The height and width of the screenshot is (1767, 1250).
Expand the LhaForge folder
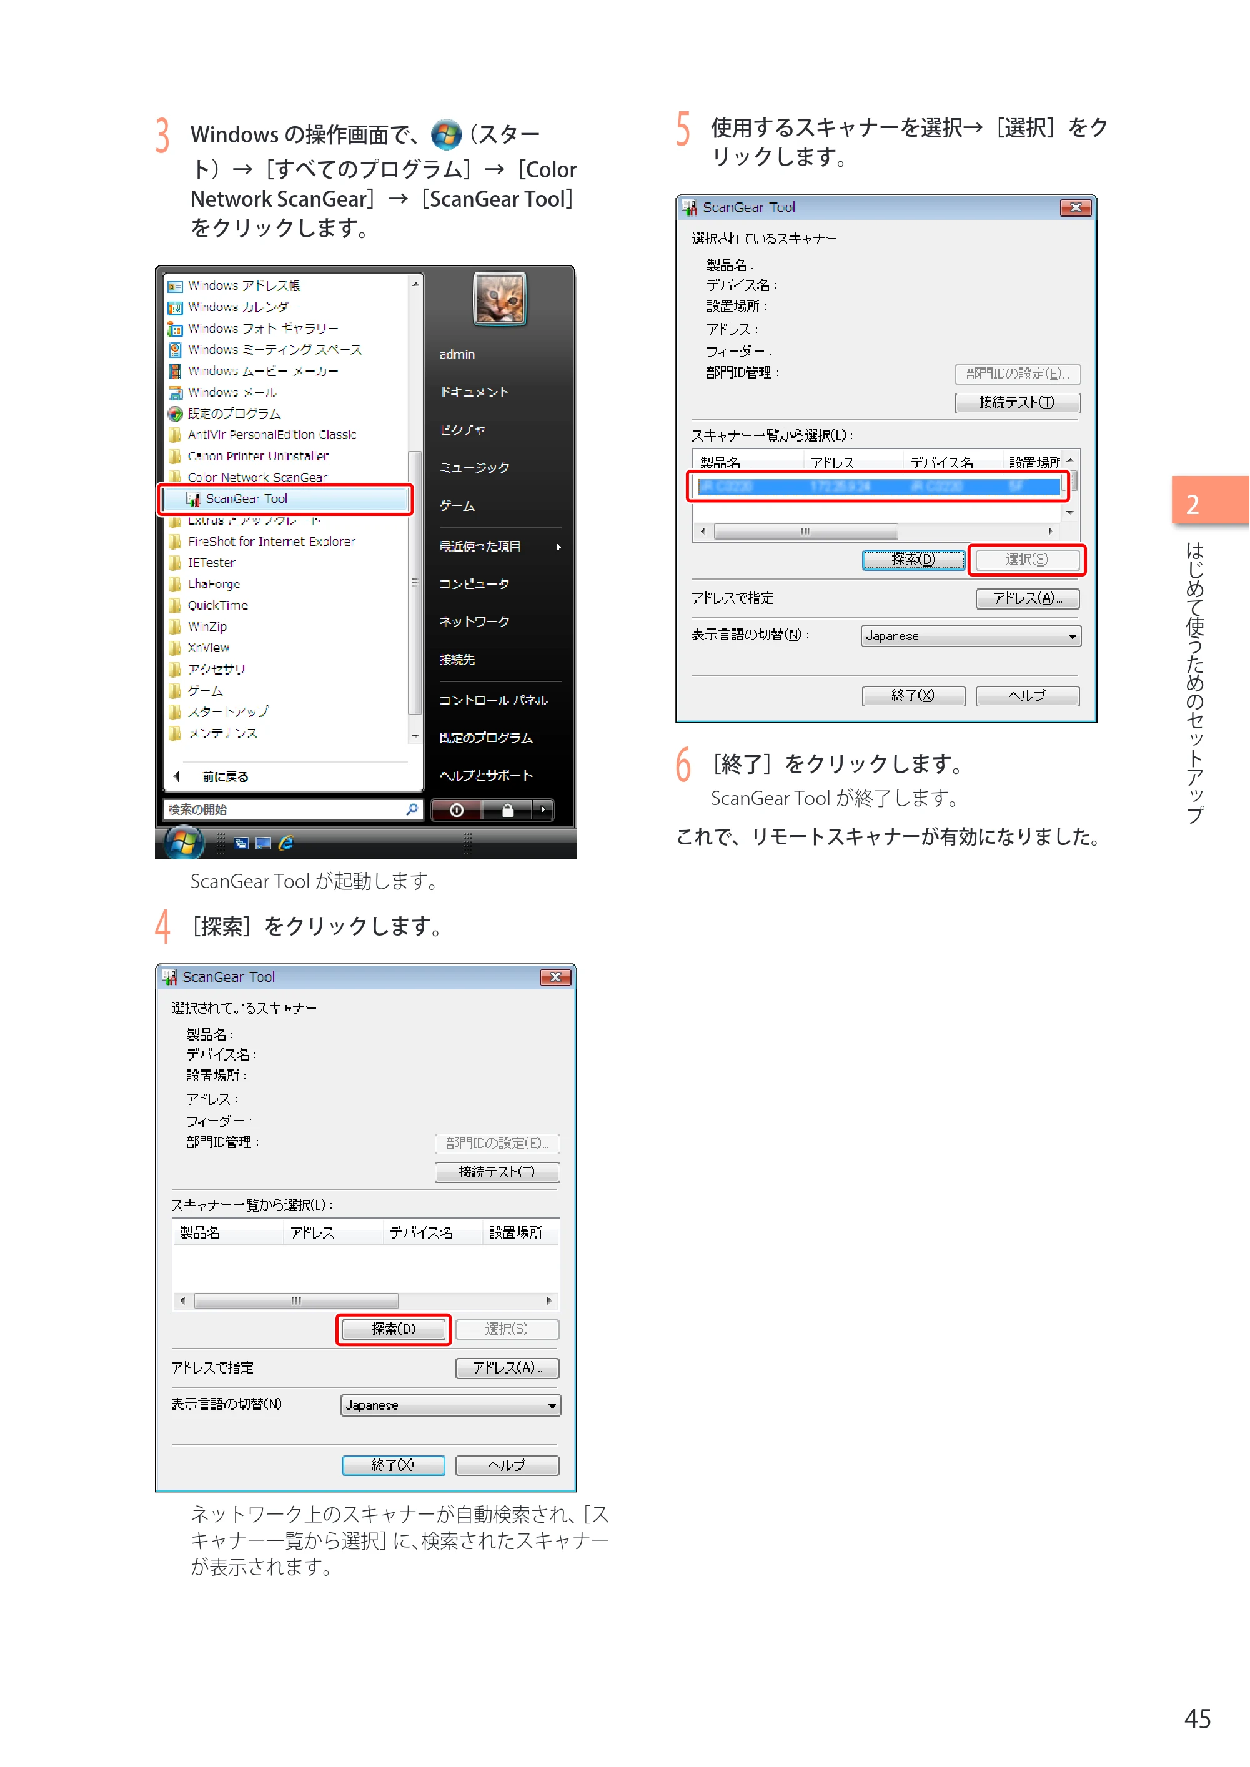pyautogui.click(x=204, y=585)
